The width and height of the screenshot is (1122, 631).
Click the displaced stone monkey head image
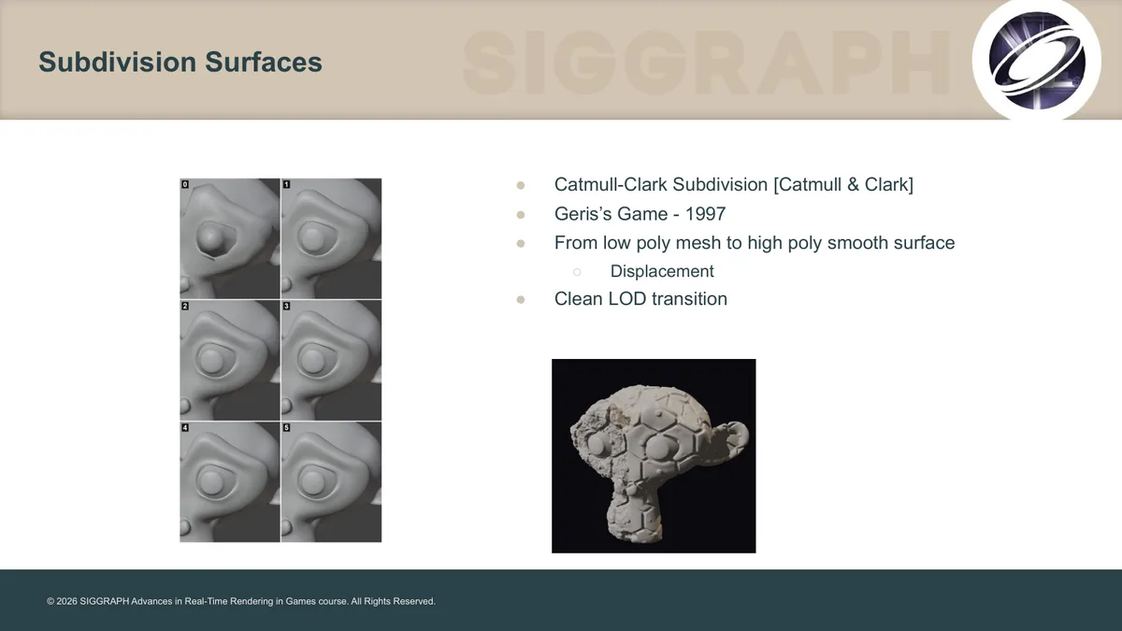point(654,456)
